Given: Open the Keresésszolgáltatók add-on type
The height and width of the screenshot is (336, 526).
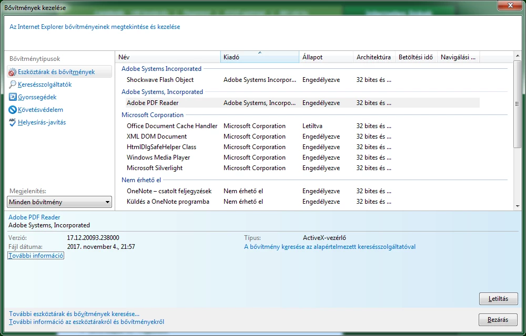Looking at the screenshot, I should click(45, 85).
